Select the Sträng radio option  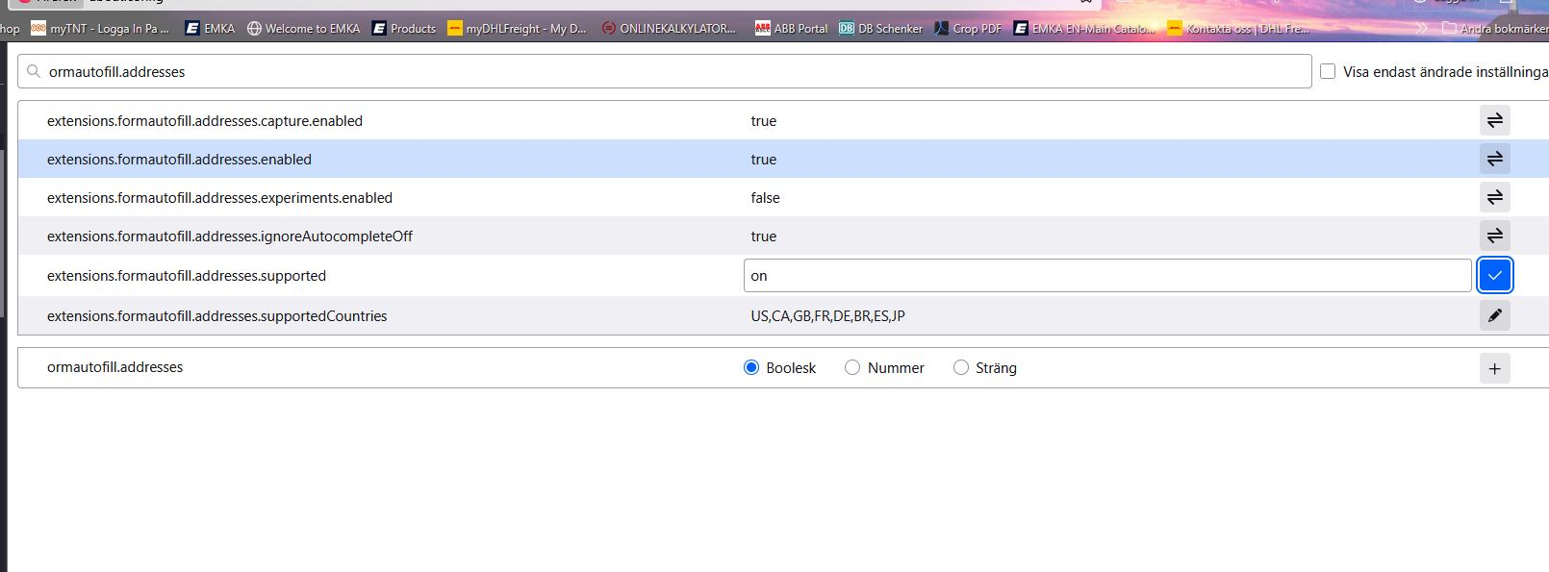961,367
